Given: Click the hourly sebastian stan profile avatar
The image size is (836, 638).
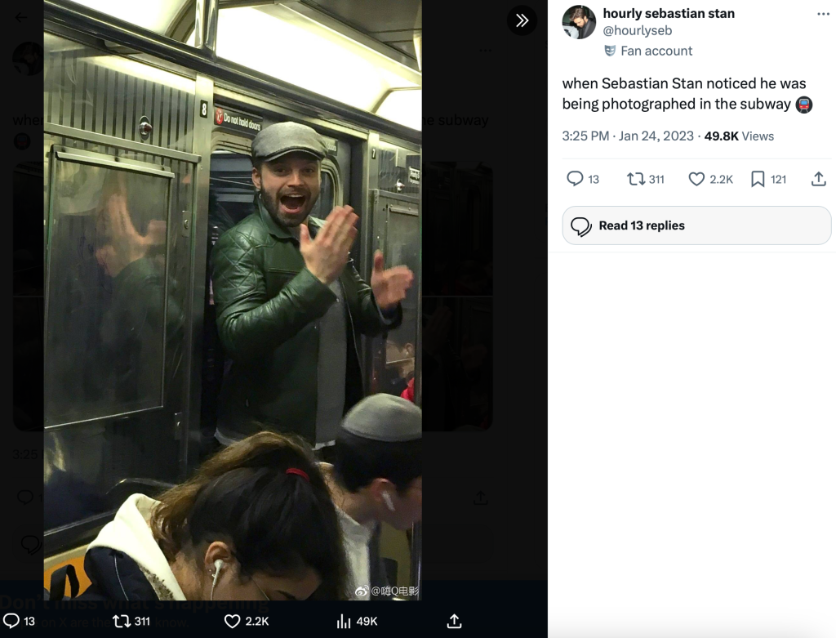Looking at the screenshot, I should click(579, 22).
